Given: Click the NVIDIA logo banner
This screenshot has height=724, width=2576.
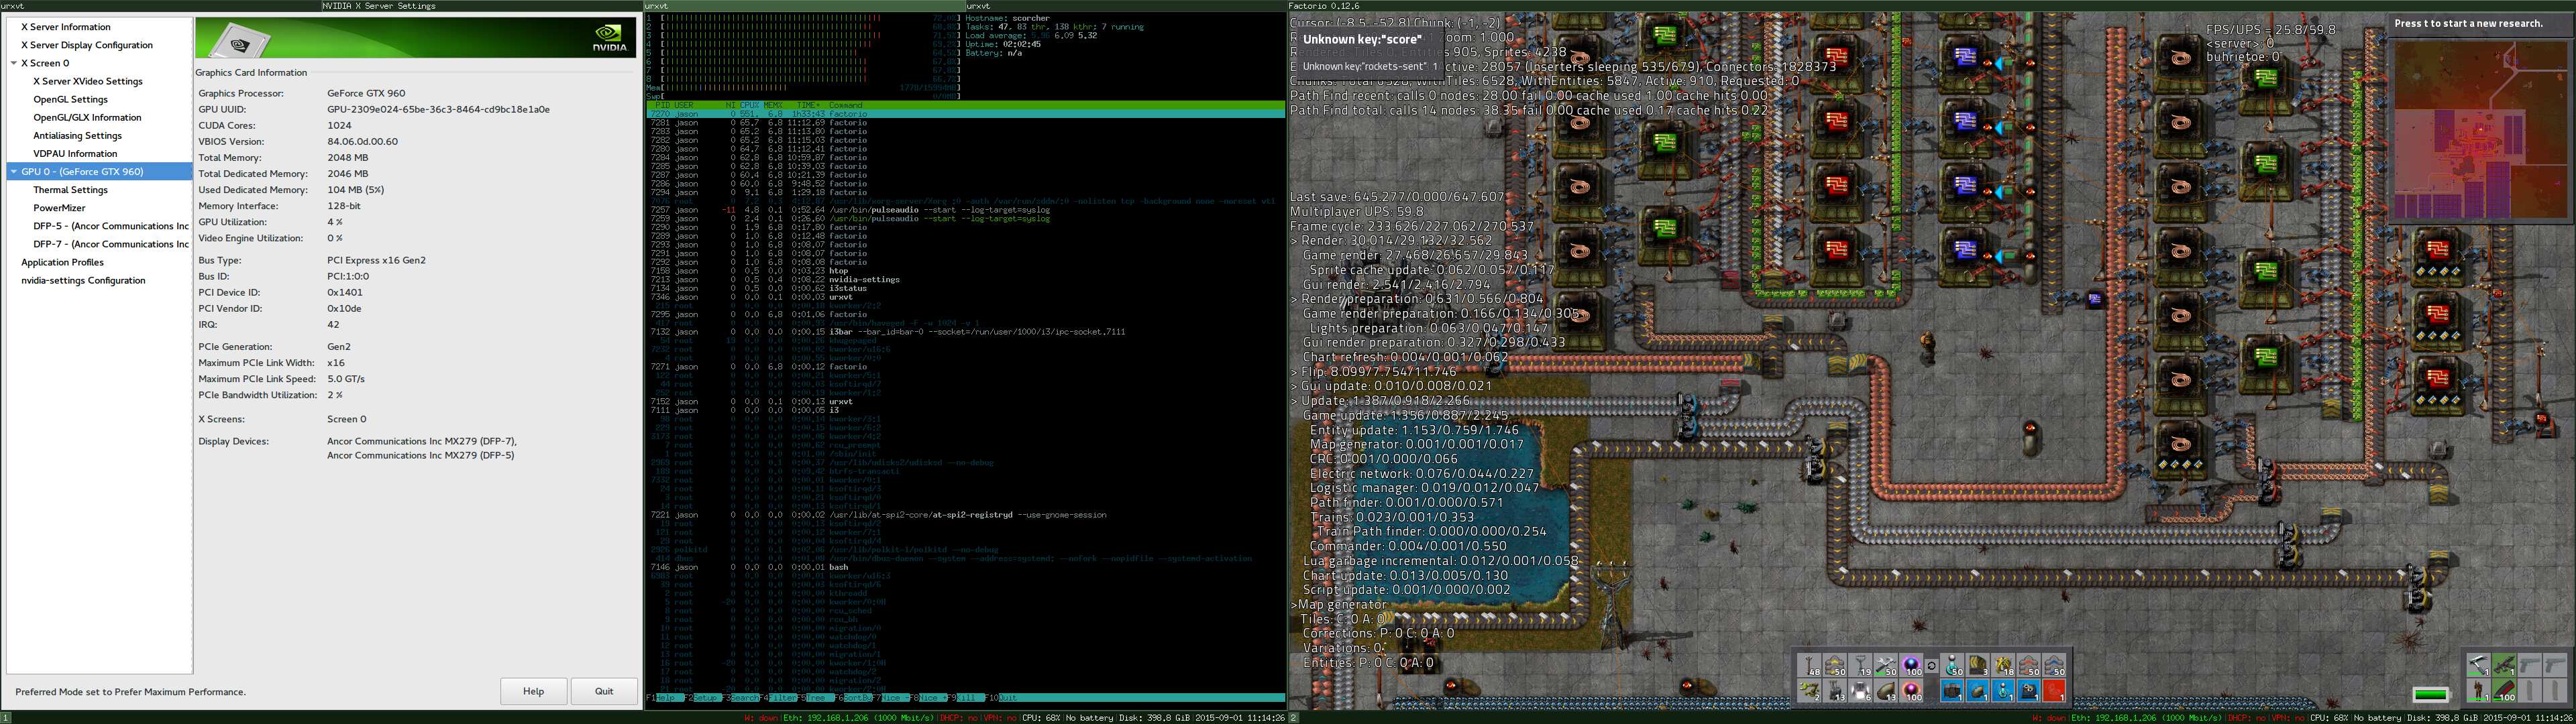Looking at the screenshot, I should point(415,38).
